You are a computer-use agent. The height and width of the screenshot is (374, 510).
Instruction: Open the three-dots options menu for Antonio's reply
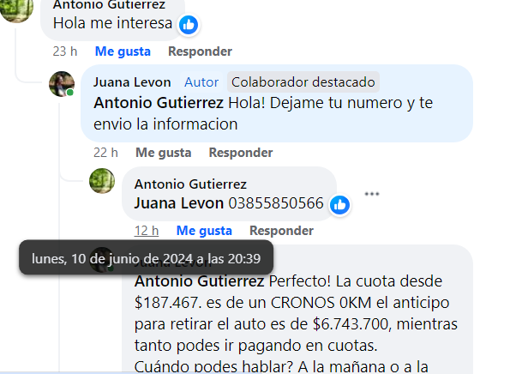click(372, 194)
